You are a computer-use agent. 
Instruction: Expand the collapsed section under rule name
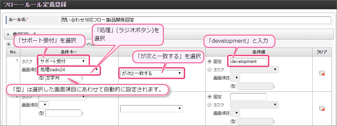8,34
